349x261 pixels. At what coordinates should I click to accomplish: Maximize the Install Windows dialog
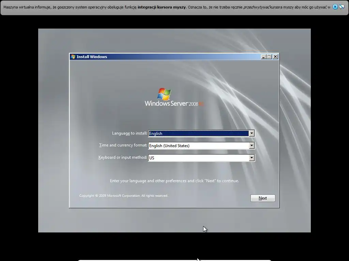point(269,57)
